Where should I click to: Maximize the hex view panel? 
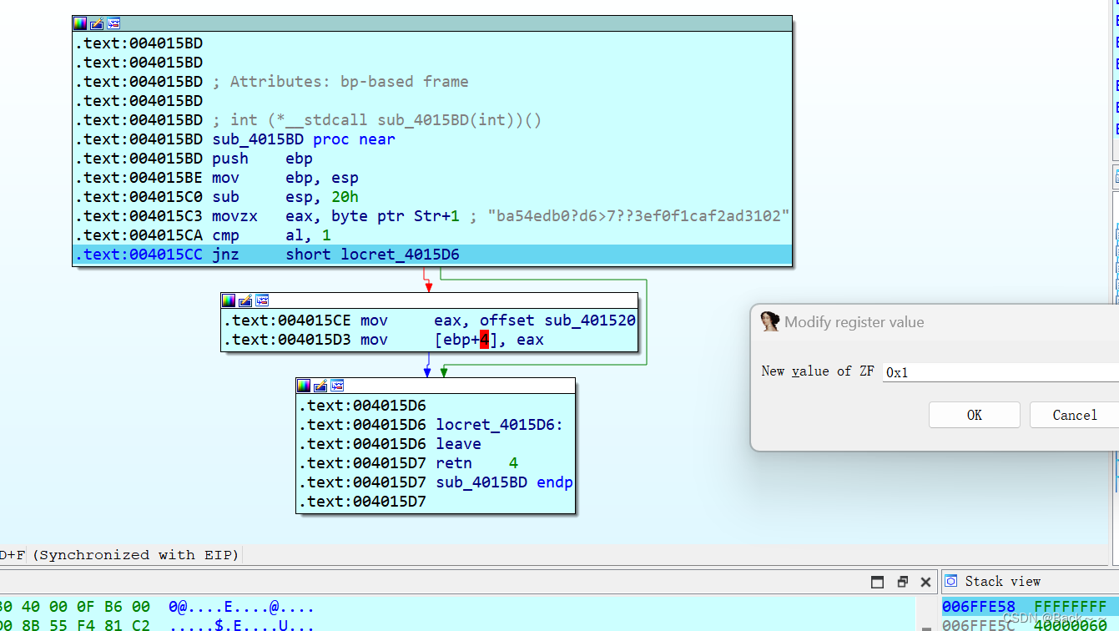pos(877,582)
